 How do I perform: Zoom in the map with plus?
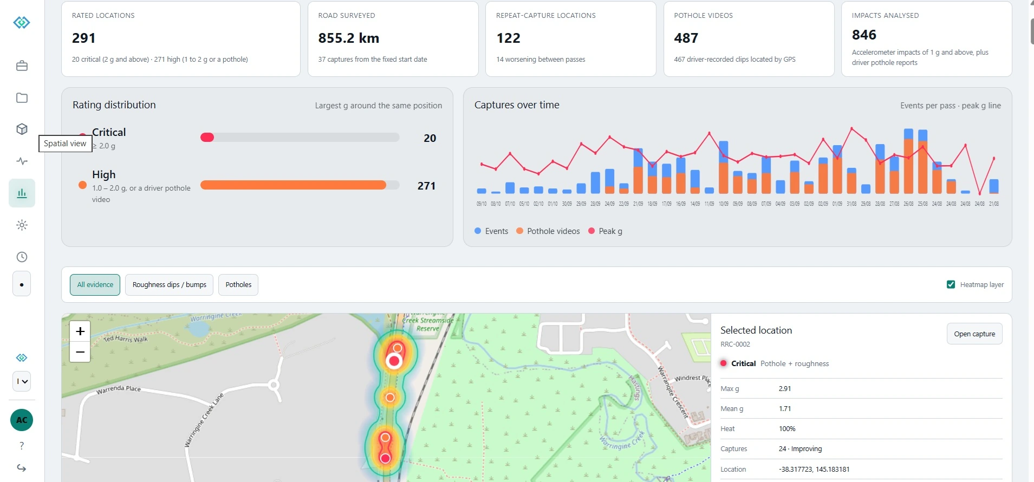80,331
